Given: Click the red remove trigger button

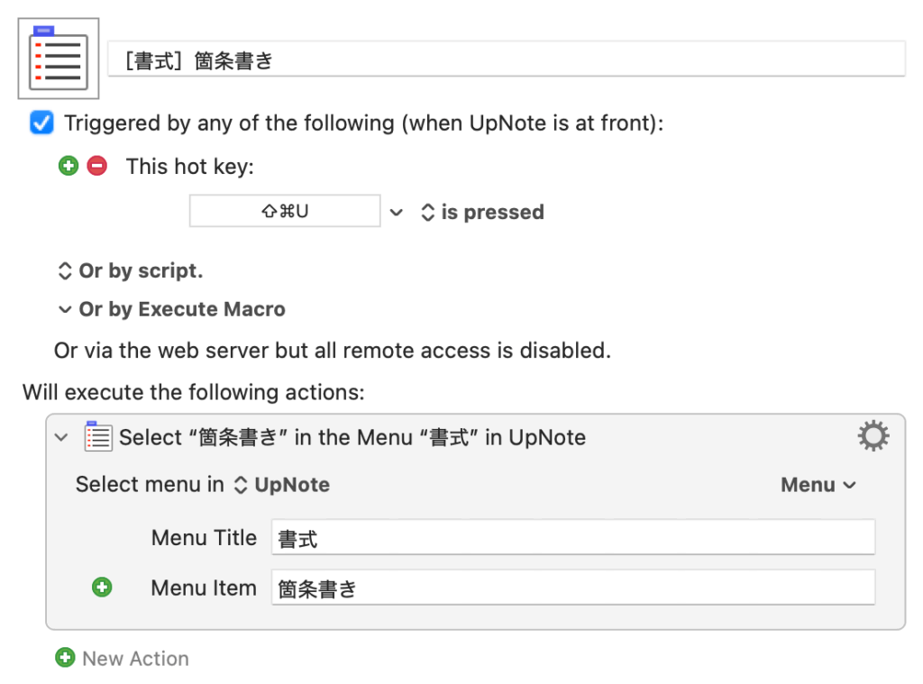Looking at the screenshot, I should tap(96, 166).
